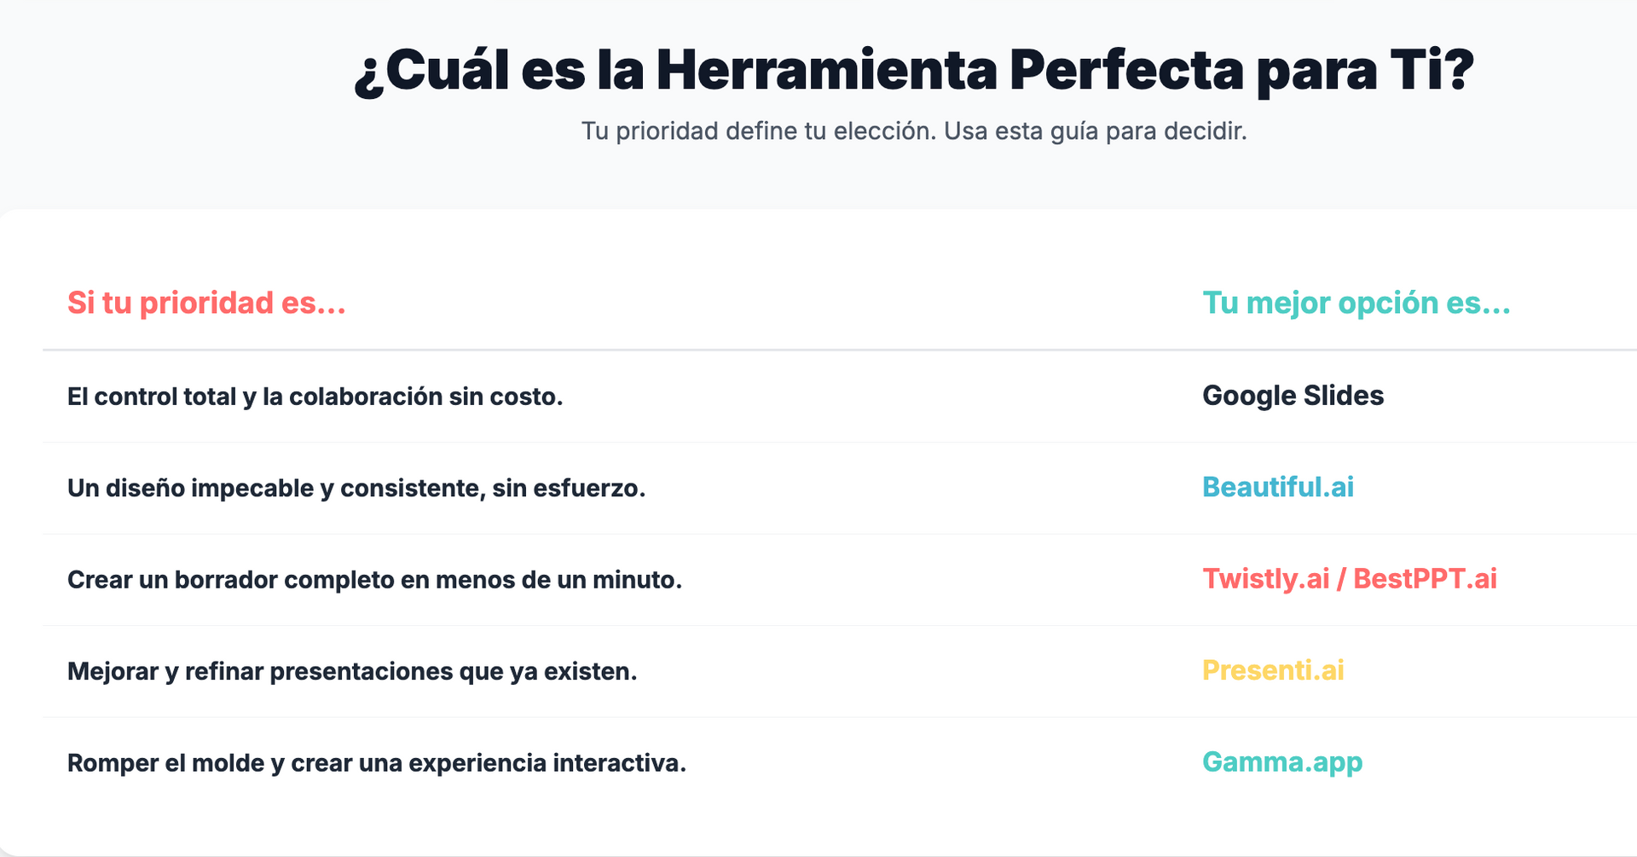This screenshot has width=1637, height=857.
Task: Select the Google Slides option
Action: click(1293, 396)
